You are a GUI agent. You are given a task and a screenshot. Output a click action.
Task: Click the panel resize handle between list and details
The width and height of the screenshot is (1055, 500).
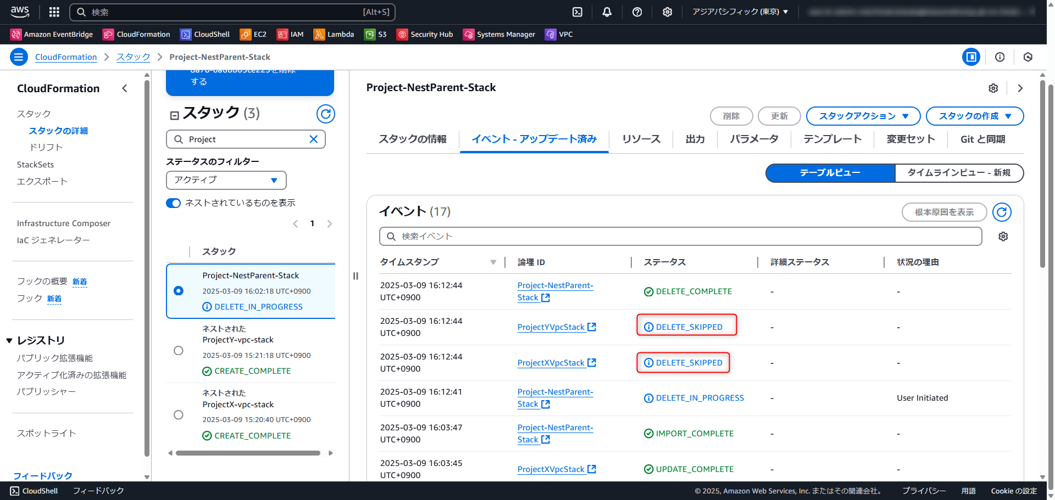[x=356, y=276]
